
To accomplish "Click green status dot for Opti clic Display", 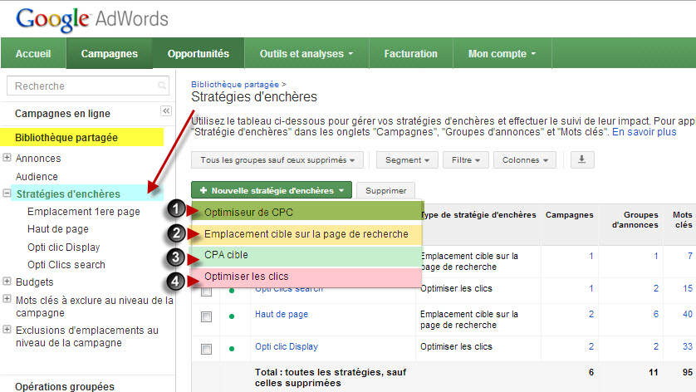I will pos(232,349).
